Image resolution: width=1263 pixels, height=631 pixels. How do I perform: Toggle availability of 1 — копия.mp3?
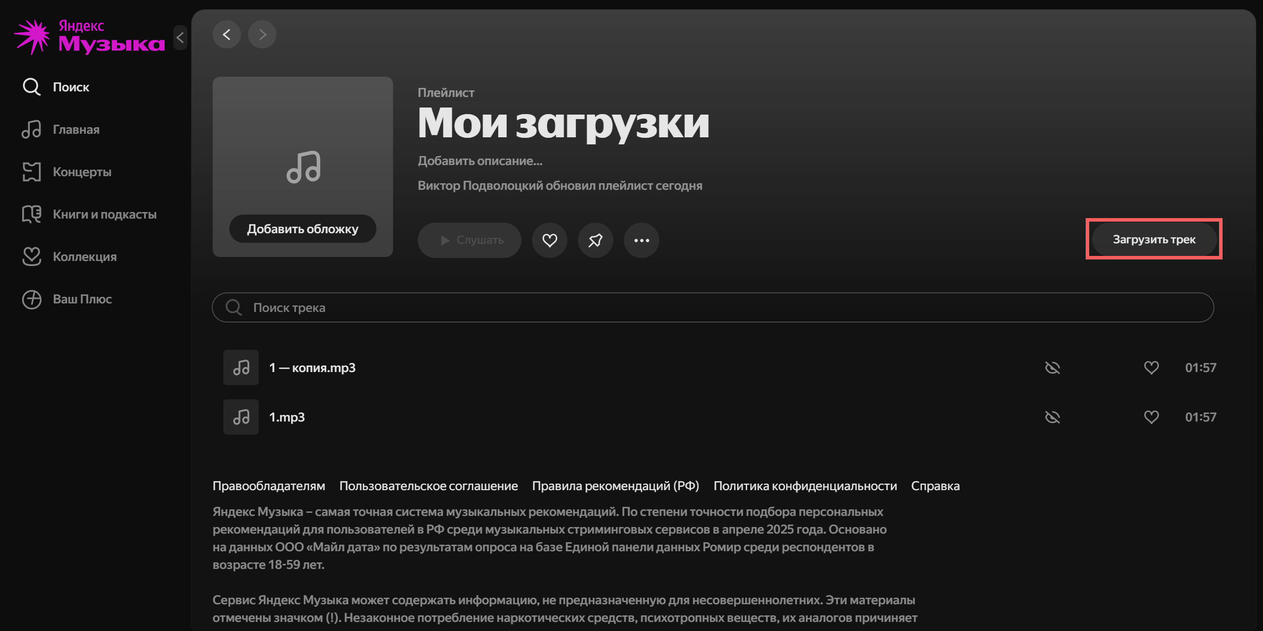coord(1052,367)
